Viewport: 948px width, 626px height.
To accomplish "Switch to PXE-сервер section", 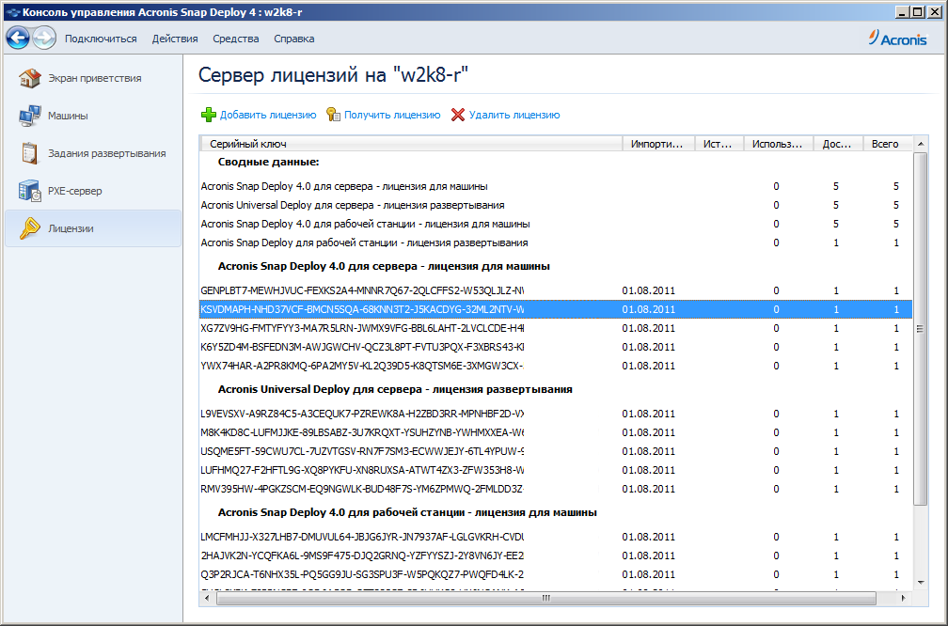I will click(93, 190).
